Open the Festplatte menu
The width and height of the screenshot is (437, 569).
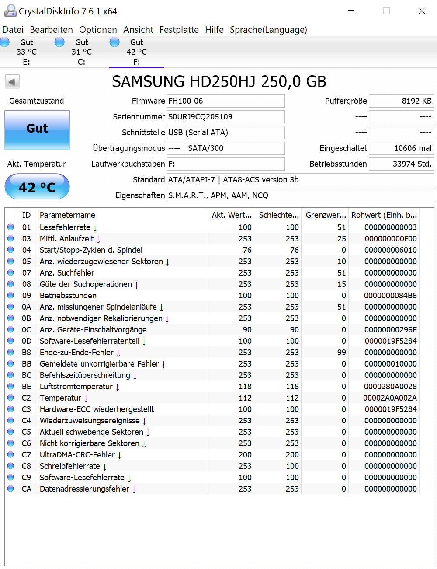click(x=179, y=30)
